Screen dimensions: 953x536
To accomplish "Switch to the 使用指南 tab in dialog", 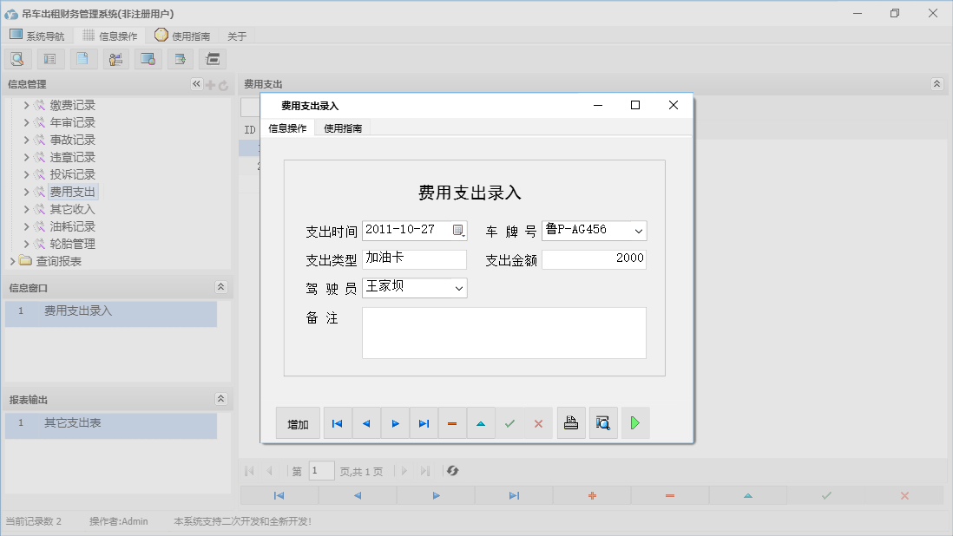I will click(343, 126).
